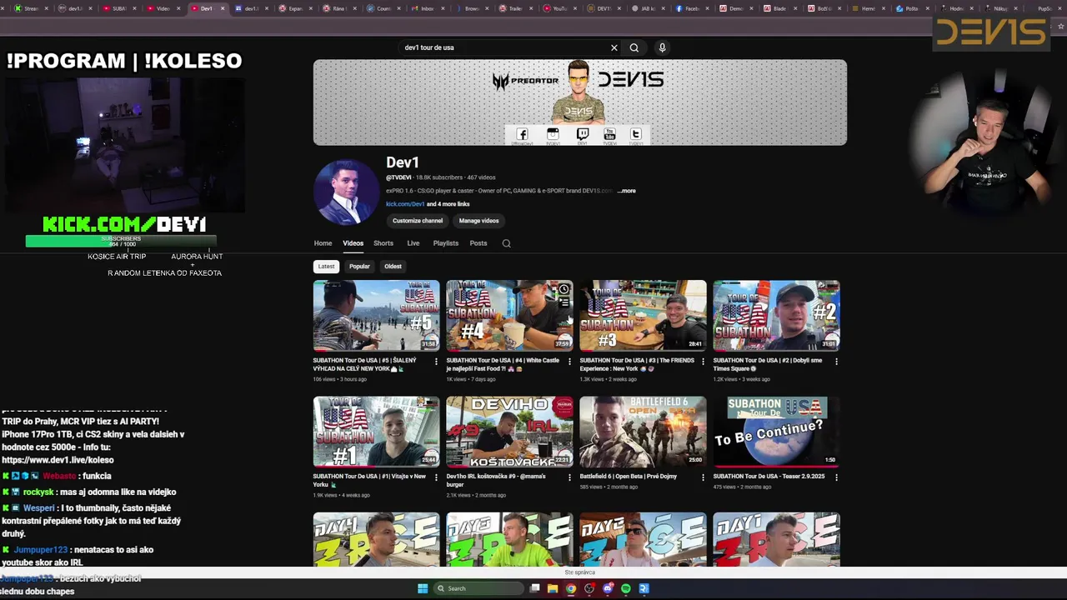Click chat username 'Wesperi'
Screen dimensions: 1067x600
pyautogui.click(x=39, y=507)
